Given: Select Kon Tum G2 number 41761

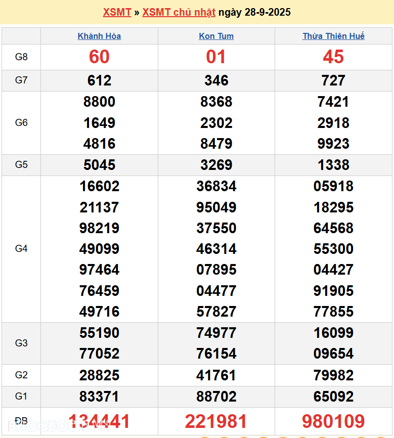Looking at the screenshot, I should coord(216,375).
